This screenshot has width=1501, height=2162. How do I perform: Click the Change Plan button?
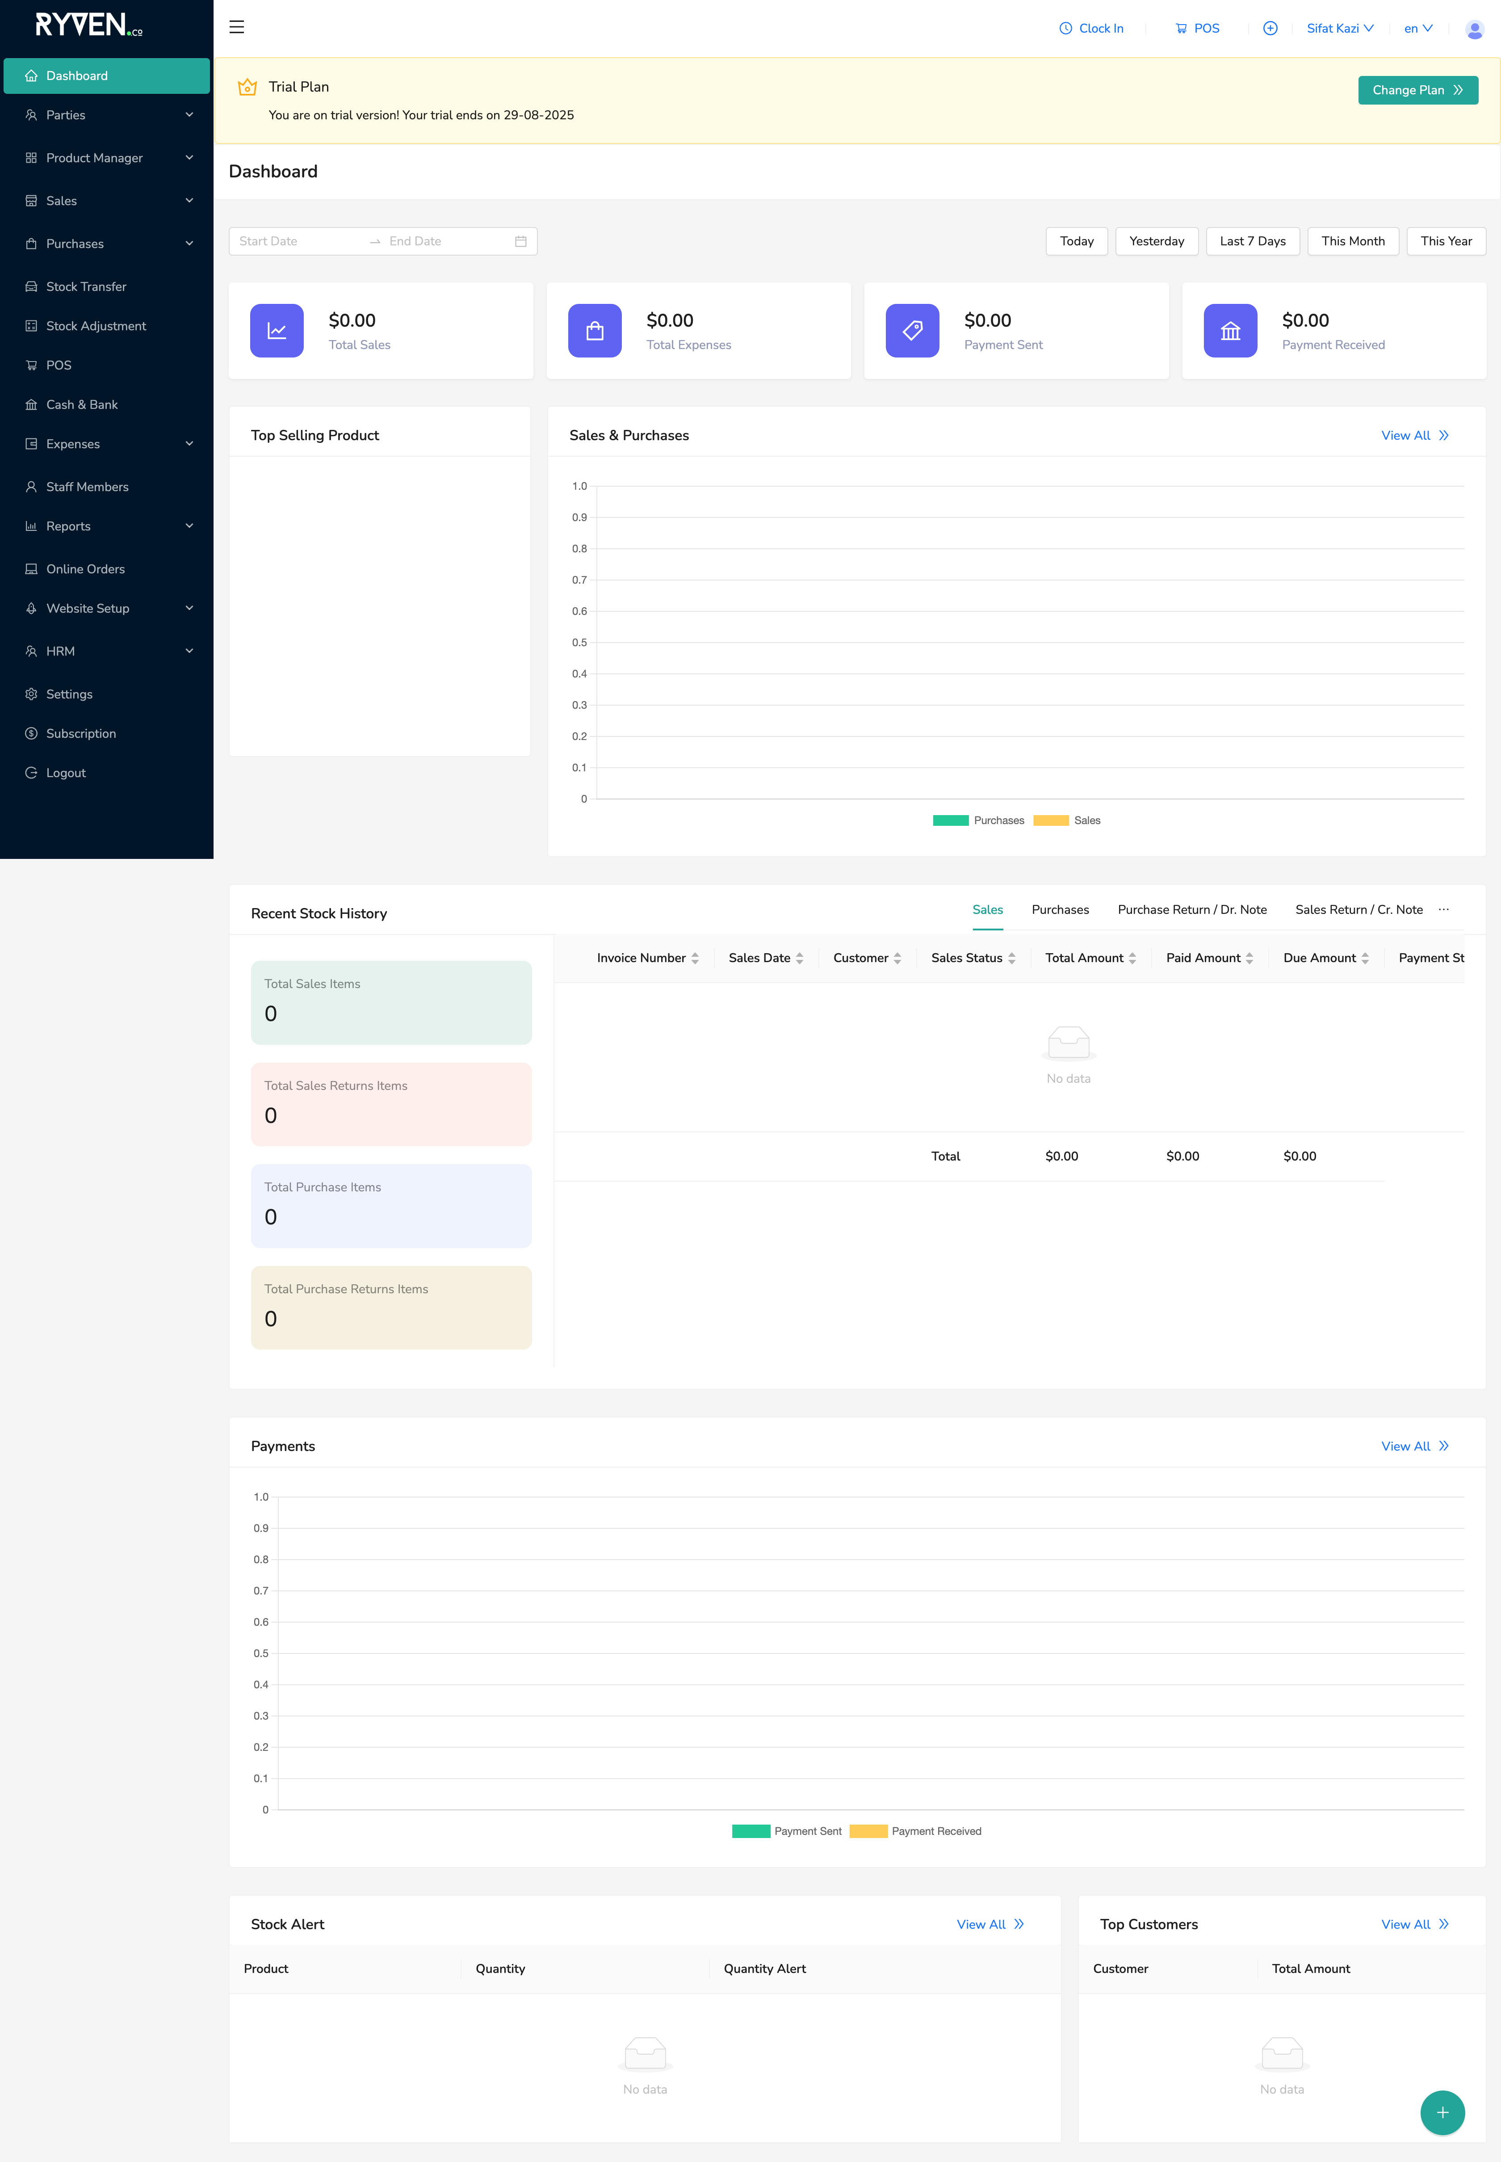click(x=1417, y=90)
